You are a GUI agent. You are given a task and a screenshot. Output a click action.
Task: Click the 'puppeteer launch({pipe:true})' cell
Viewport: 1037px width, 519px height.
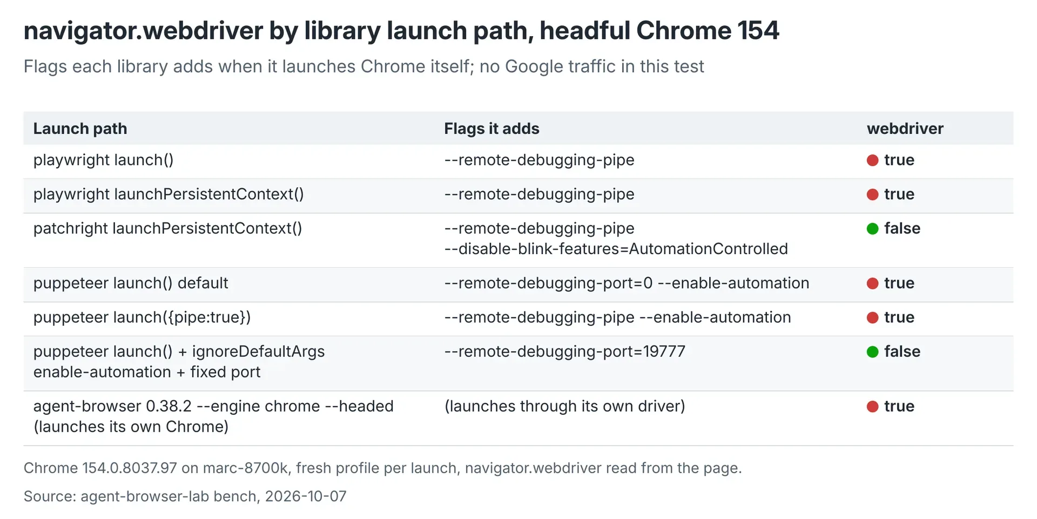[142, 318]
